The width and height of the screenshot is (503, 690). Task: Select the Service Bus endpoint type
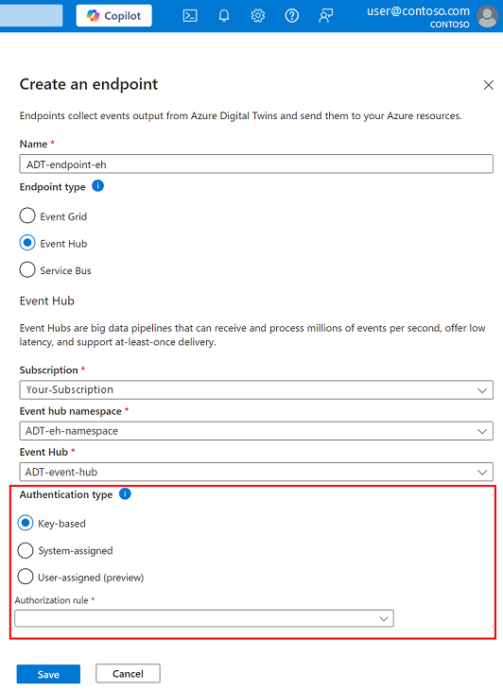pos(27,269)
